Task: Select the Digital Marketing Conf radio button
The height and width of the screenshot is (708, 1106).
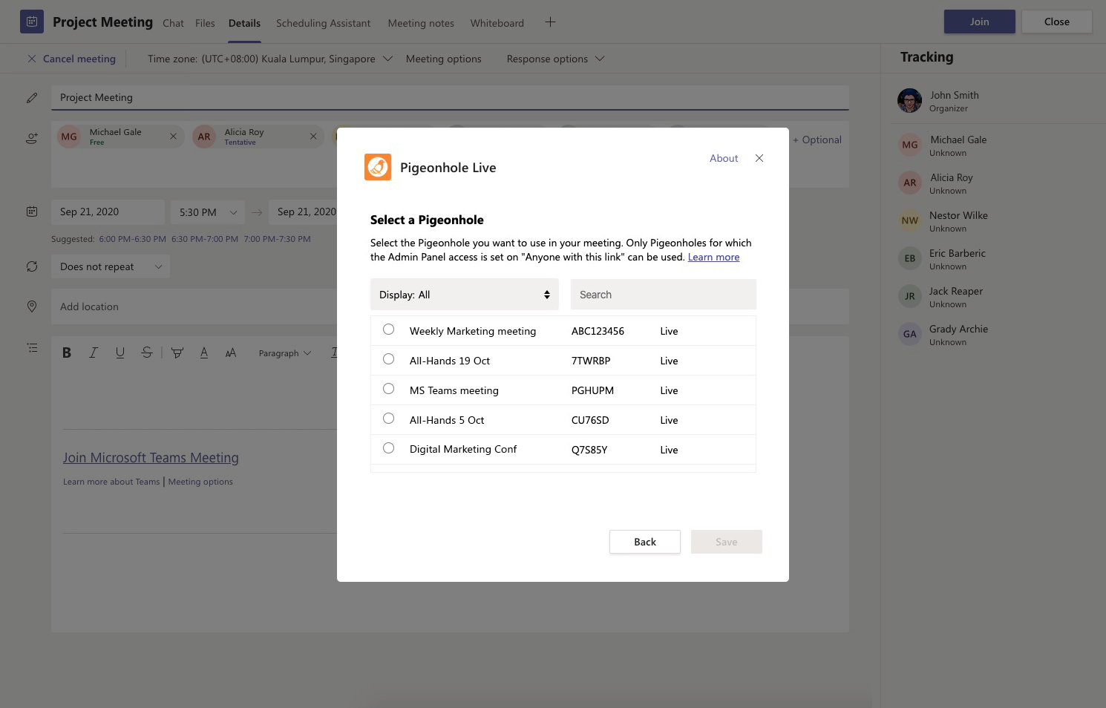Action: [x=388, y=448]
